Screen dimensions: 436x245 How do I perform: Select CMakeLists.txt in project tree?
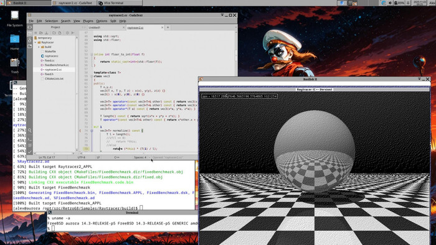tap(54, 78)
